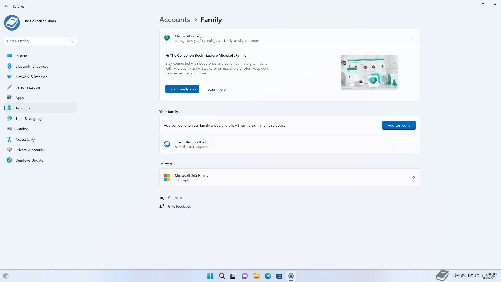Image resolution: width=501 pixels, height=282 pixels.
Task: Open Windows Update from the sidebar
Action: tap(29, 160)
